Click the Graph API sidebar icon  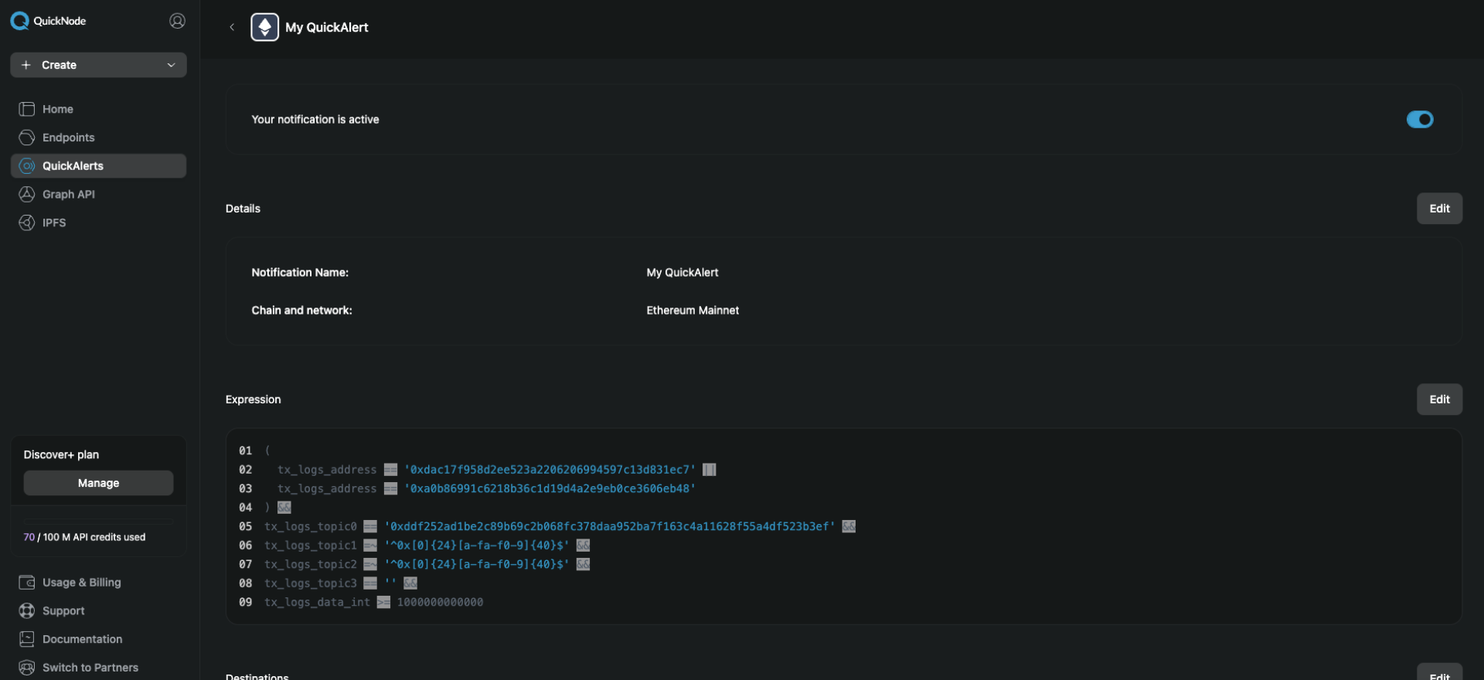pos(27,194)
